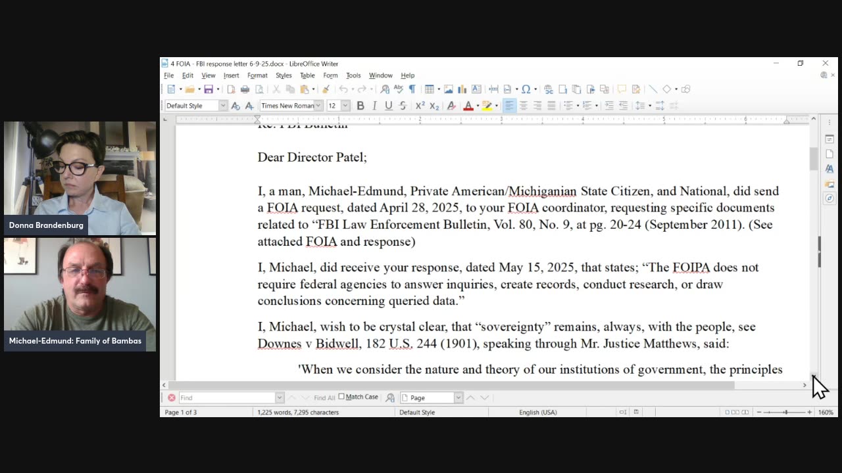Insert a basic diamond shape

click(x=666, y=89)
